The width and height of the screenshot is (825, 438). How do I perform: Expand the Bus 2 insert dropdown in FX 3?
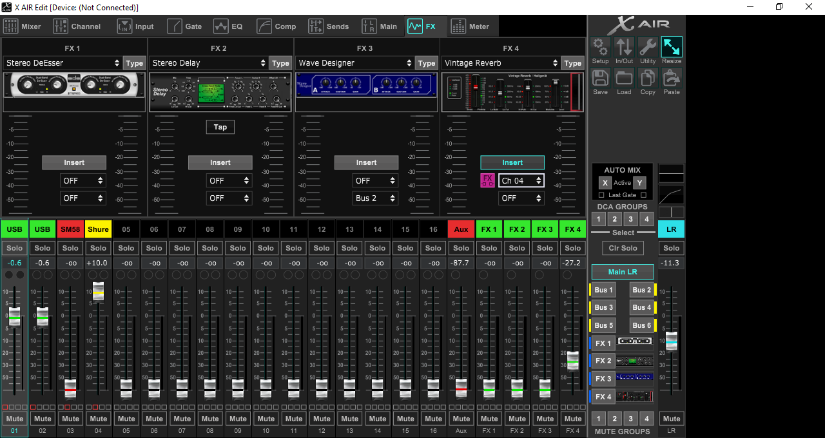pyautogui.click(x=375, y=198)
